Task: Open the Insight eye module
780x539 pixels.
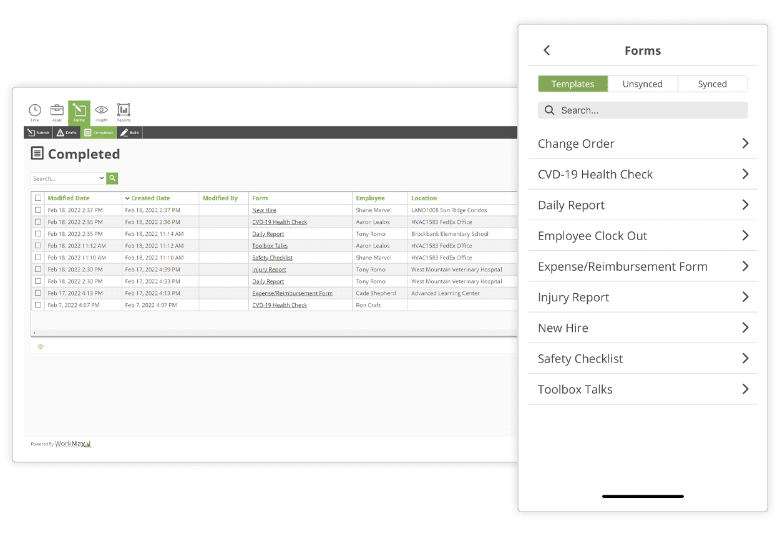Action: coord(101,112)
